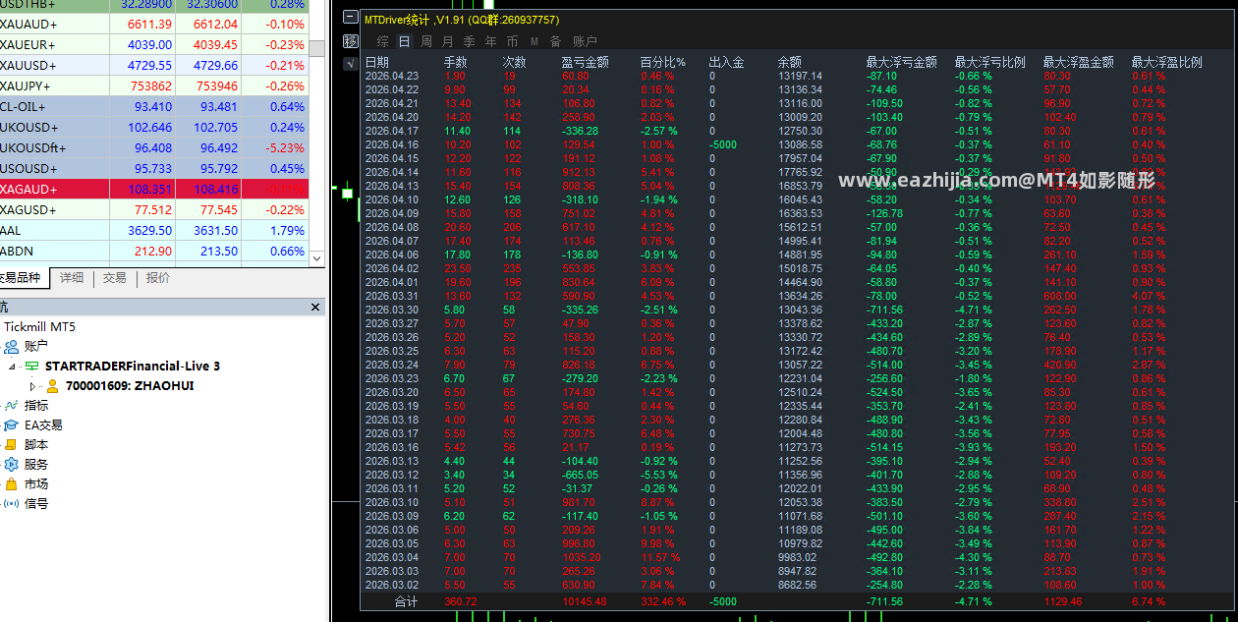Switch to the 备 tab in stats panel

click(x=555, y=41)
